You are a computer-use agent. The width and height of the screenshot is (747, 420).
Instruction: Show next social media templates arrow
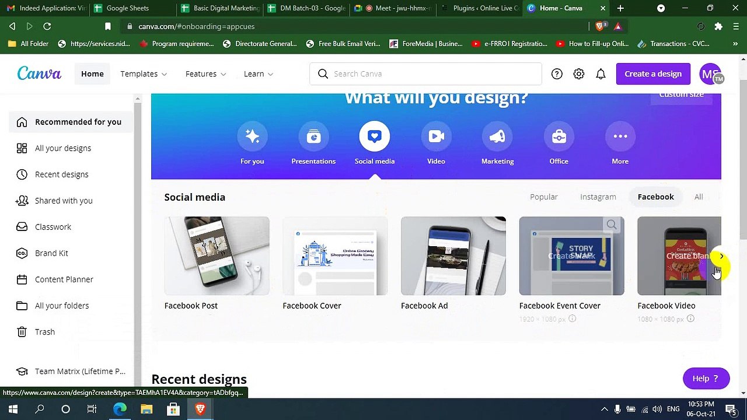click(x=721, y=256)
